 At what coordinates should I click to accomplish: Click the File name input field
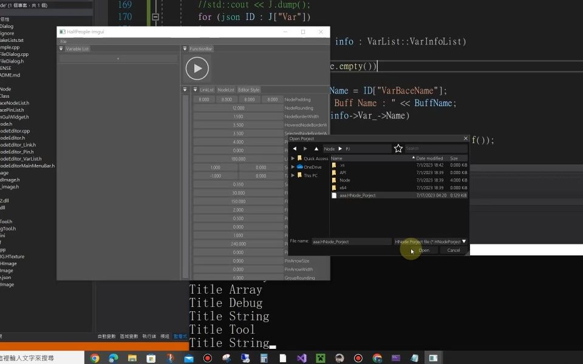tap(352, 241)
